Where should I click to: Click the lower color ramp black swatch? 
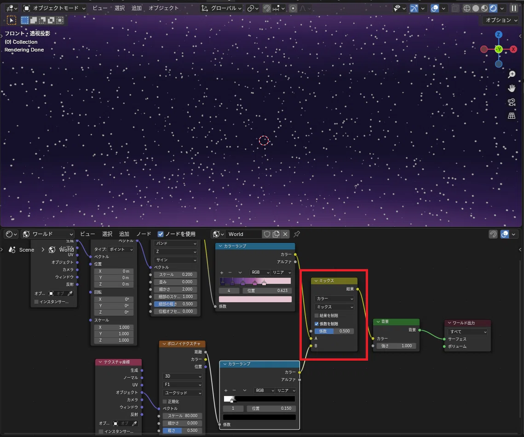(x=259, y=417)
